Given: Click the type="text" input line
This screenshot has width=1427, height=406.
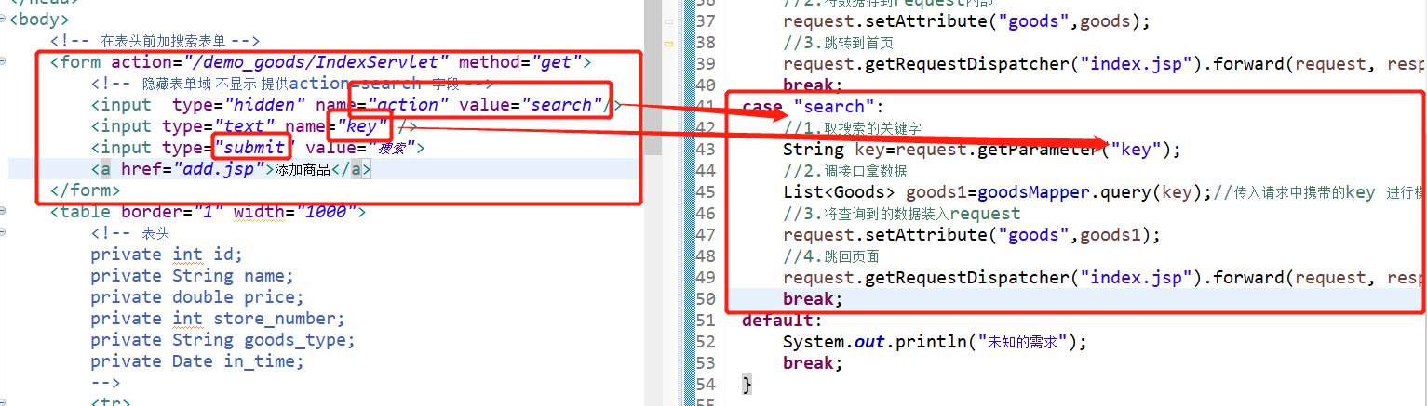Looking at the screenshot, I should coord(254,126).
